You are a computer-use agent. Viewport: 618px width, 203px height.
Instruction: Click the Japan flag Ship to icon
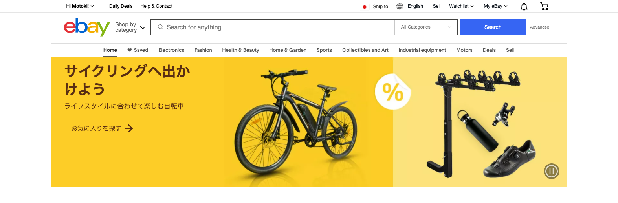pyautogui.click(x=365, y=7)
